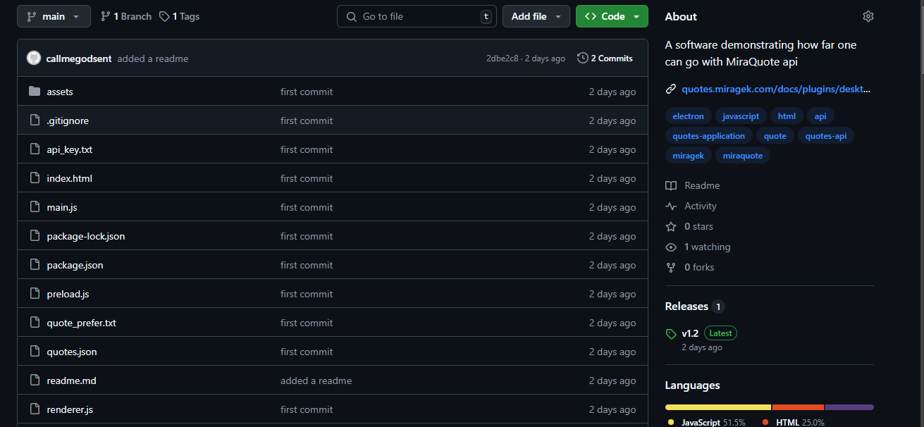924x427 pixels.
Task: View the 0 stars link
Action: 689,226
